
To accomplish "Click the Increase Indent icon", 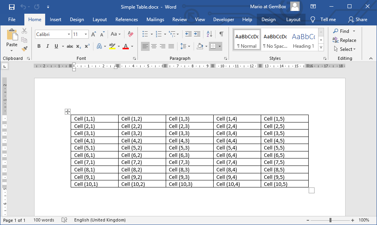I will 197,34.
